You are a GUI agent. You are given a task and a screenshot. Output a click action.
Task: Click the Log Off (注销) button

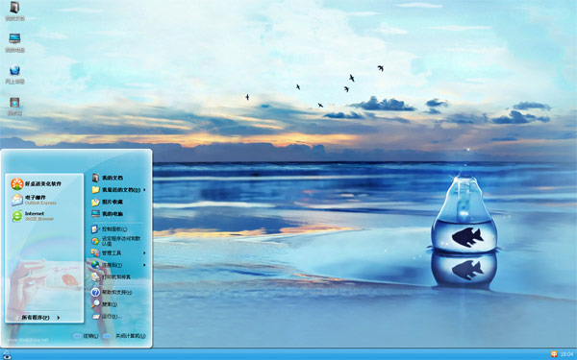(87, 336)
